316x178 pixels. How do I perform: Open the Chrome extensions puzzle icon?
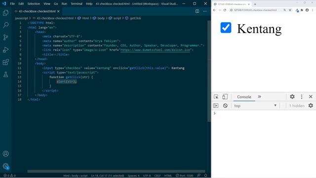pos(302,10)
